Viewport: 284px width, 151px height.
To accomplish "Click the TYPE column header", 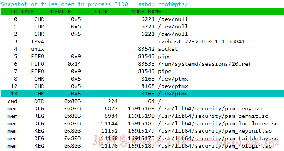I will pyautogui.click(x=28, y=12).
